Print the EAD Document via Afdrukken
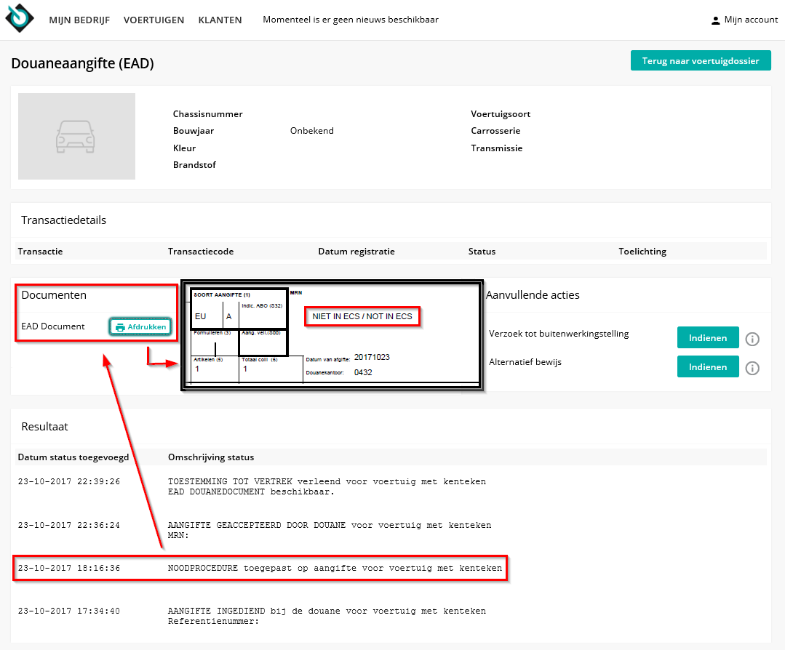 [x=140, y=326]
